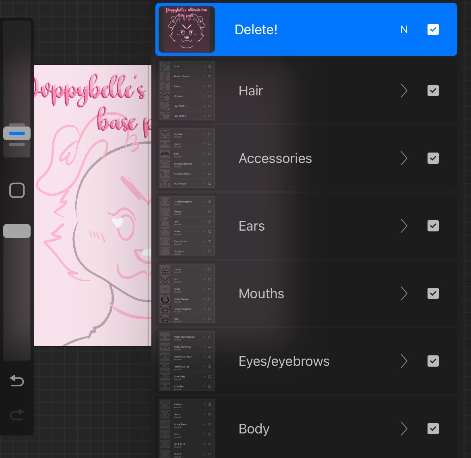Select the Accessories group name
The height and width of the screenshot is (458, 471).
click(275, 158)
